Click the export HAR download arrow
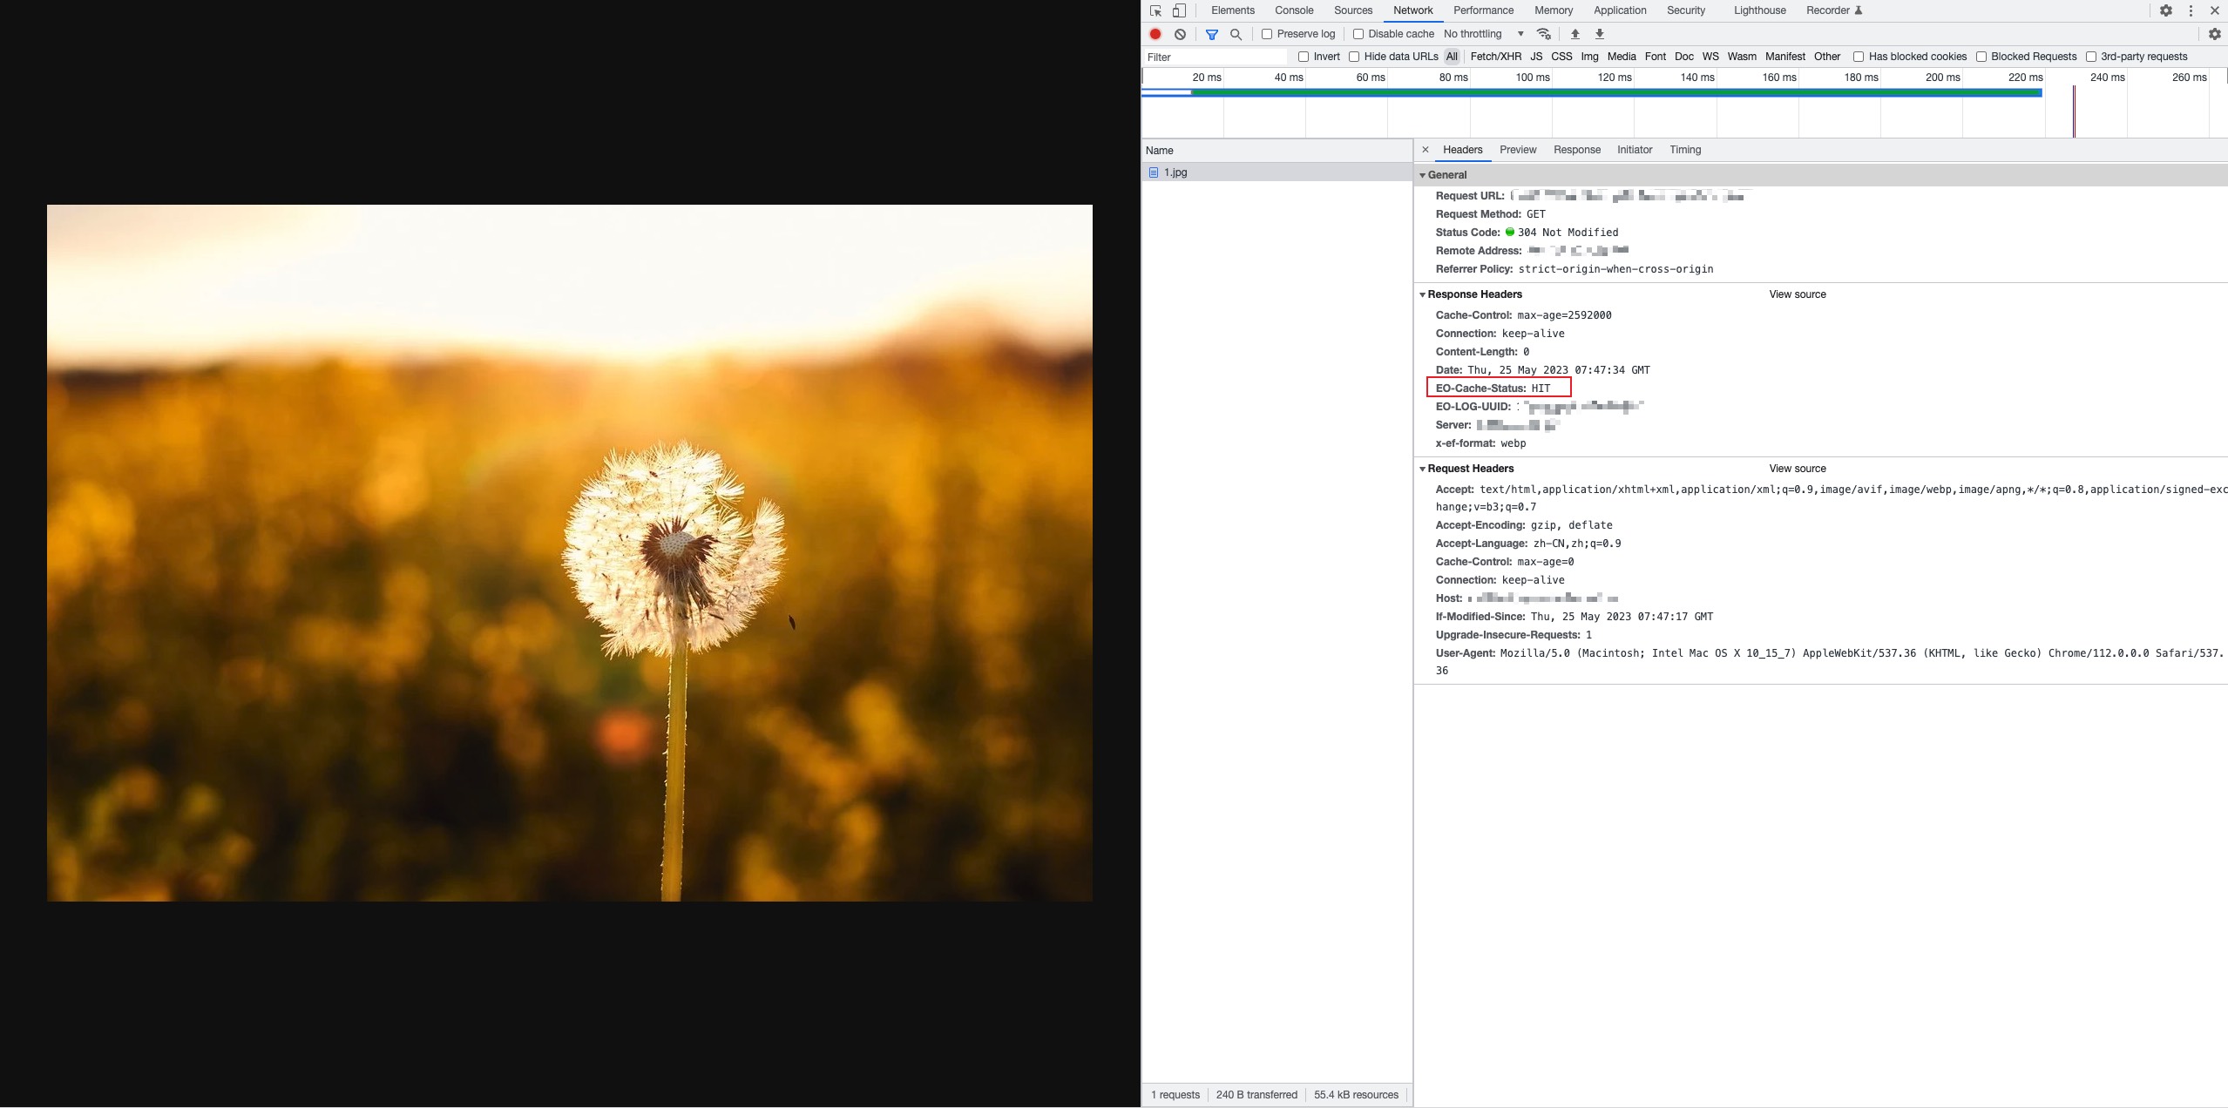This screenshot has height=1108, width=2228. (1600, 34)
